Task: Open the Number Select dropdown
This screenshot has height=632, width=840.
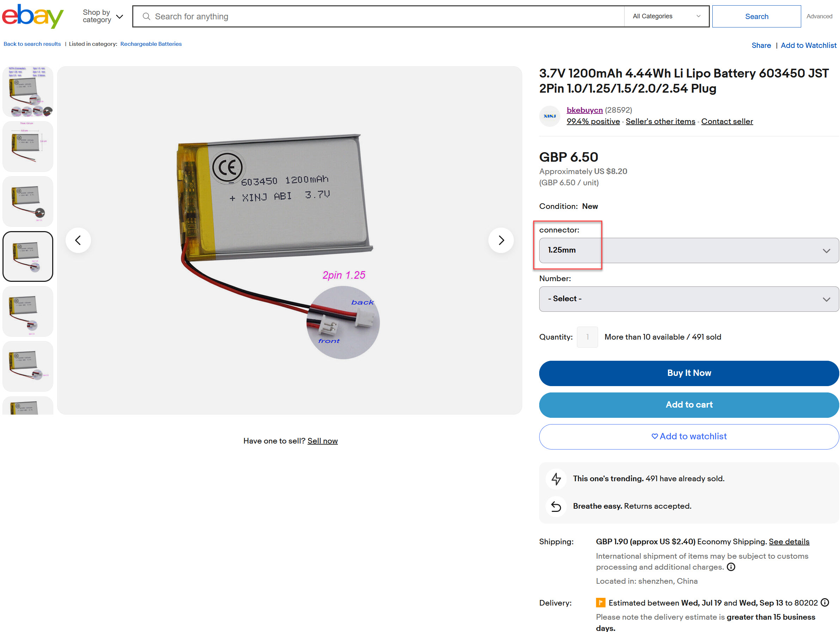Action: [x=689, y=299]
